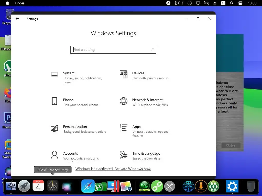The height and width of the screenshot is (196, 262).
Task: Open the System settings category
Action: (x=79, y=77)
